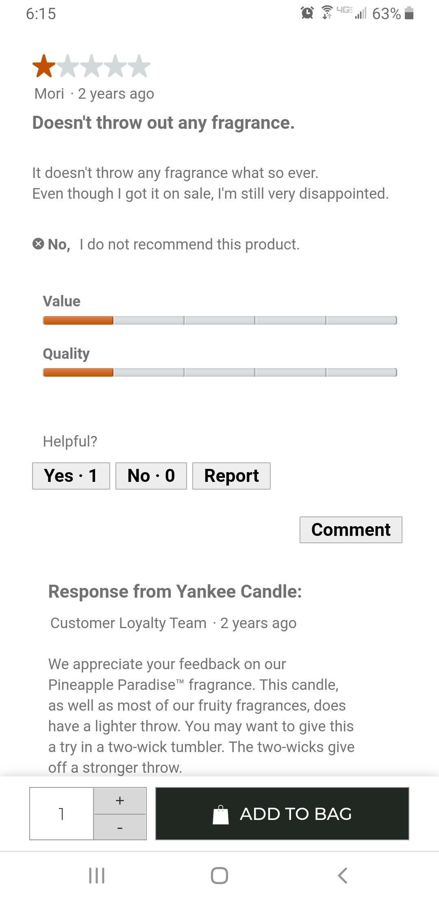439x902 pixels.
Task: Open reviewer Mori's name
Action: (x=49, y=94)
